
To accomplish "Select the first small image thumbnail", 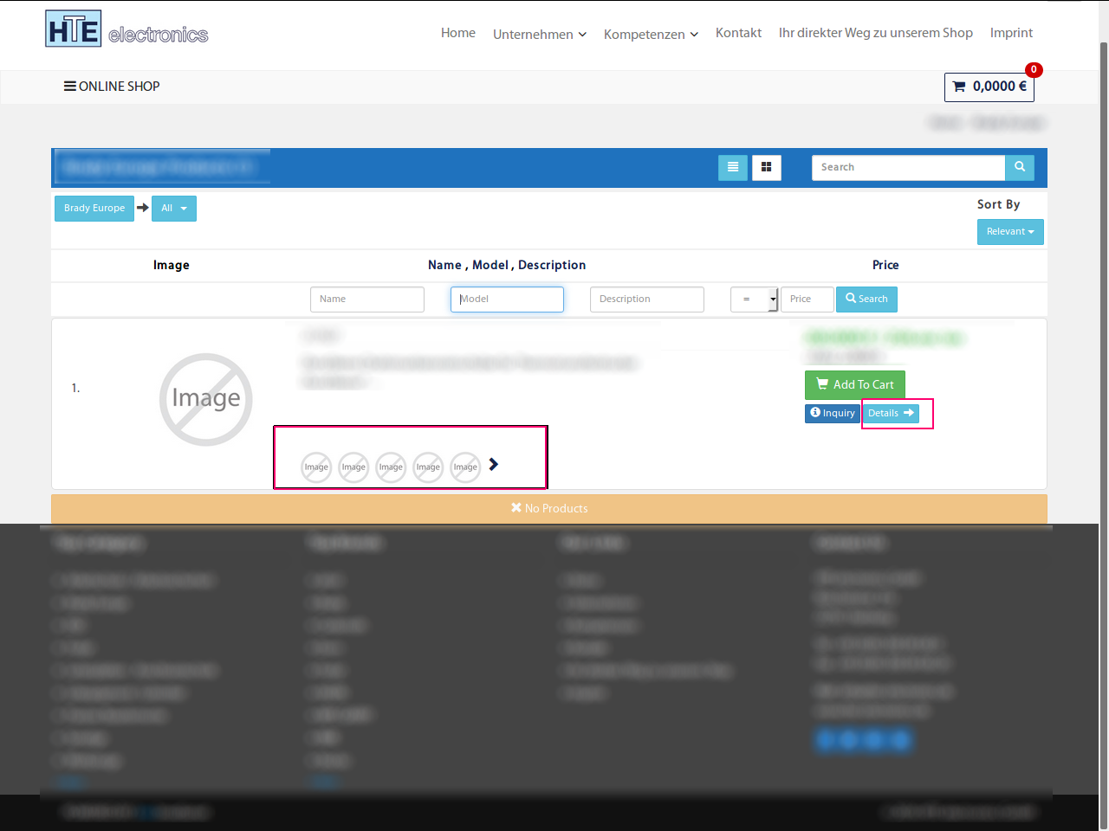I will tap(316, 467).
